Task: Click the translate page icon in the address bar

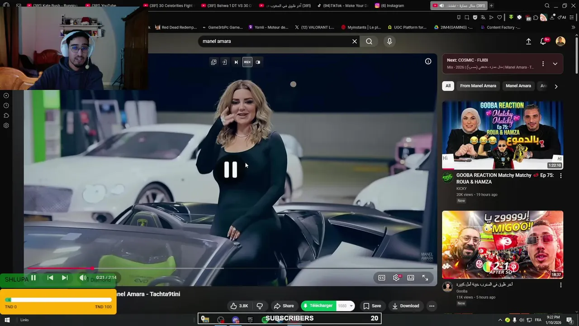Action: (x=483, y=17)
